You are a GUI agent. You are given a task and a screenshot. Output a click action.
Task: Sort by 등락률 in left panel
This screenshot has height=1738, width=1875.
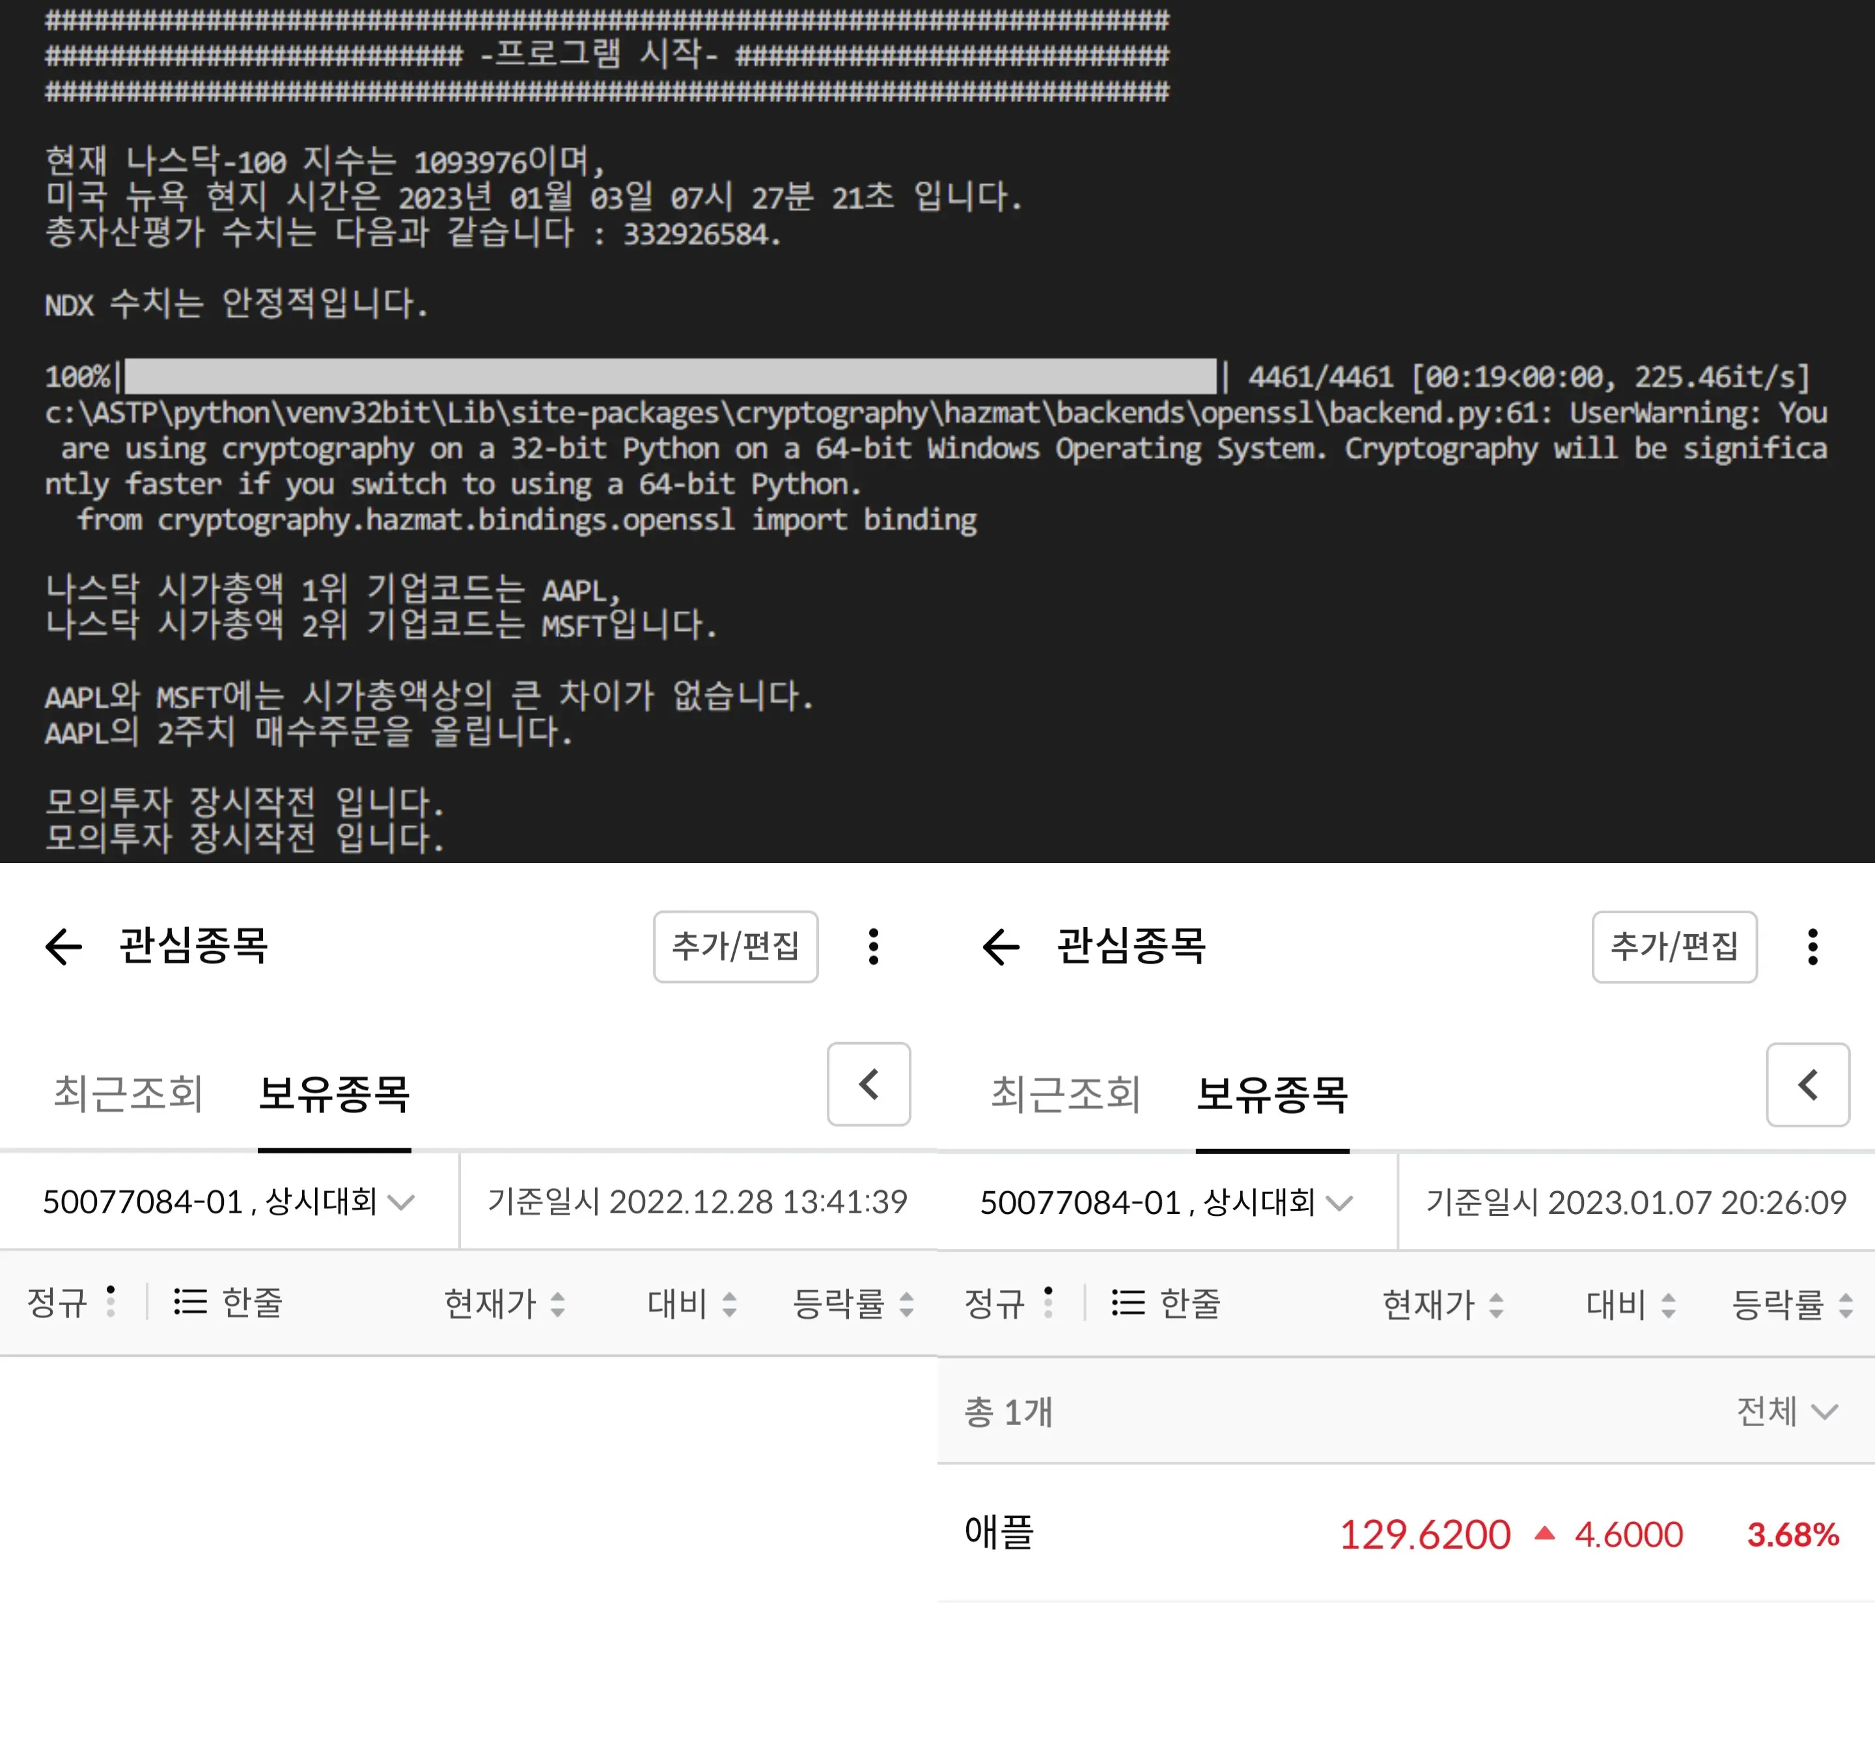click(x=852, y=1303)
